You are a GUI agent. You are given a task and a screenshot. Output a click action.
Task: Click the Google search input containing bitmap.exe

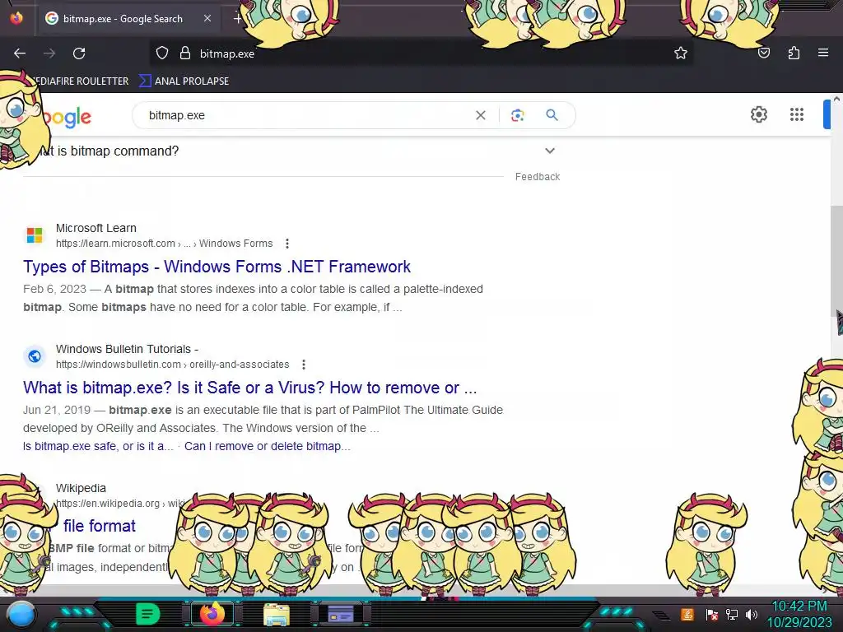coord(306,115)
